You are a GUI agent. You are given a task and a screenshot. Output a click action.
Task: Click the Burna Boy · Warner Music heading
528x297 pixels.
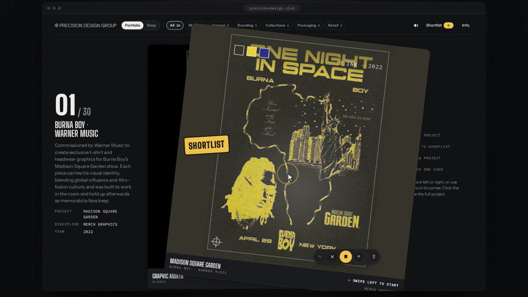coord(77,129)
